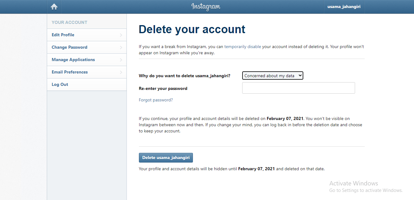Open Email Preferences in the sidebar
The image size is (414, 200).
click(x=70, y=72)
